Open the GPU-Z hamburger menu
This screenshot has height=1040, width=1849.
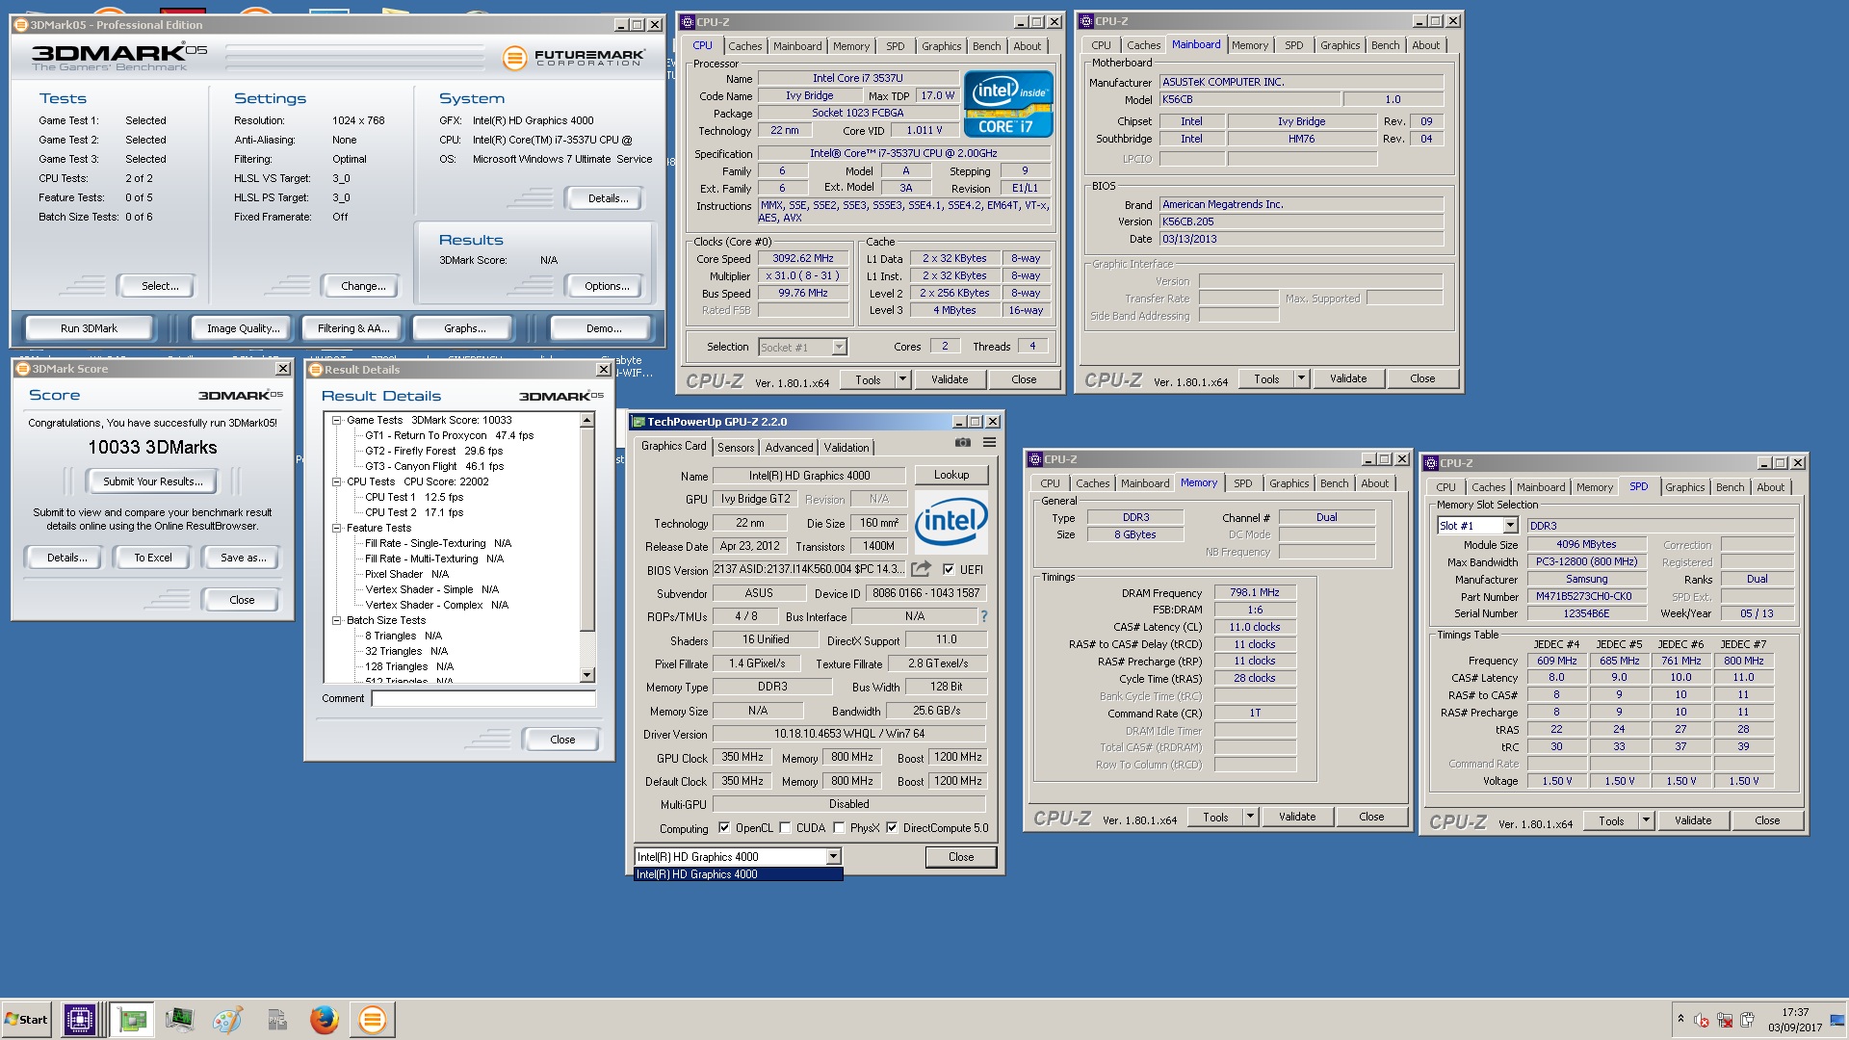click(989, 442)
